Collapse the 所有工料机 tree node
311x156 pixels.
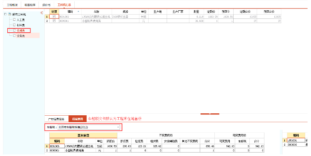click(x=4, y=14)
